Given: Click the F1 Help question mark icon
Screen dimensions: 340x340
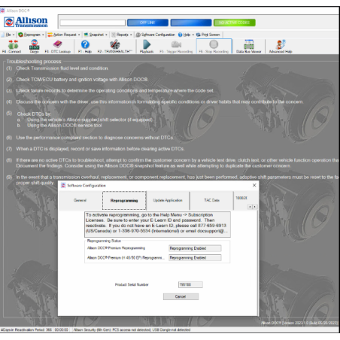Looking at the screenshot, I should pyautogui.click(x=85, y=47).
